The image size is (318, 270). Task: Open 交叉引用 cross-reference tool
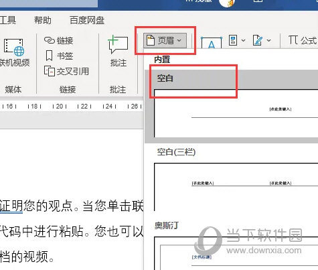pyautogui.click(x=50, y=71)
